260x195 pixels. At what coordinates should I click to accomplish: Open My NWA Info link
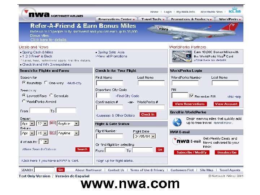[x=186, y=12]
